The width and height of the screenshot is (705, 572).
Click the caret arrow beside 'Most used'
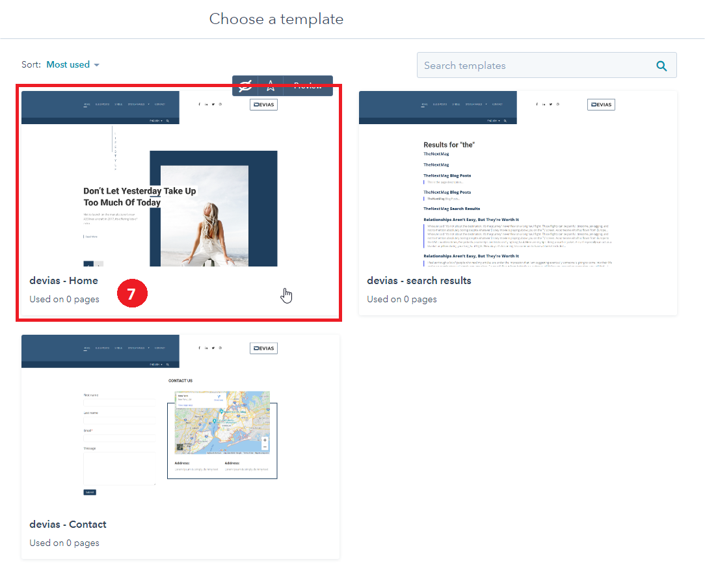[97, 65]
